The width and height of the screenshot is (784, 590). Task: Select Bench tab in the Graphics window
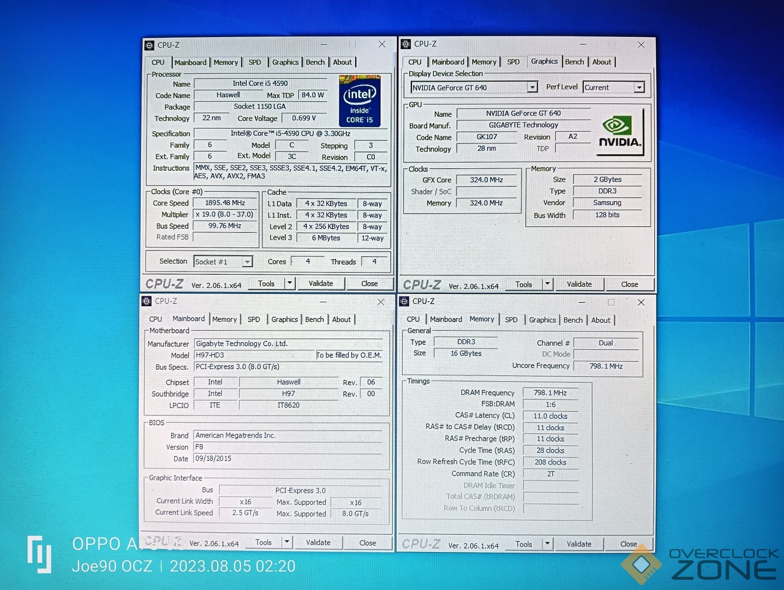point(574,62)
